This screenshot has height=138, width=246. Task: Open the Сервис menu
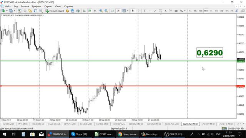[x=48, y=7]
